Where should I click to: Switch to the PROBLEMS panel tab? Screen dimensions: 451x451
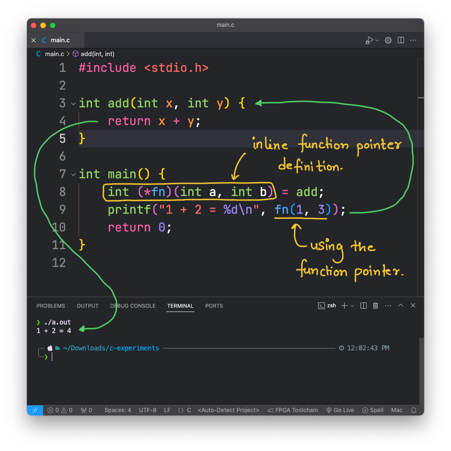pyautogui.click(x=50, y=306)
